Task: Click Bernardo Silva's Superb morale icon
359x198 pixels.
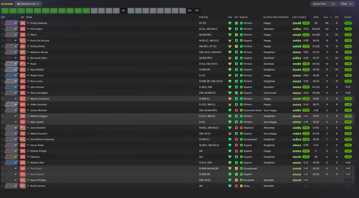Action: click(241, 58)
